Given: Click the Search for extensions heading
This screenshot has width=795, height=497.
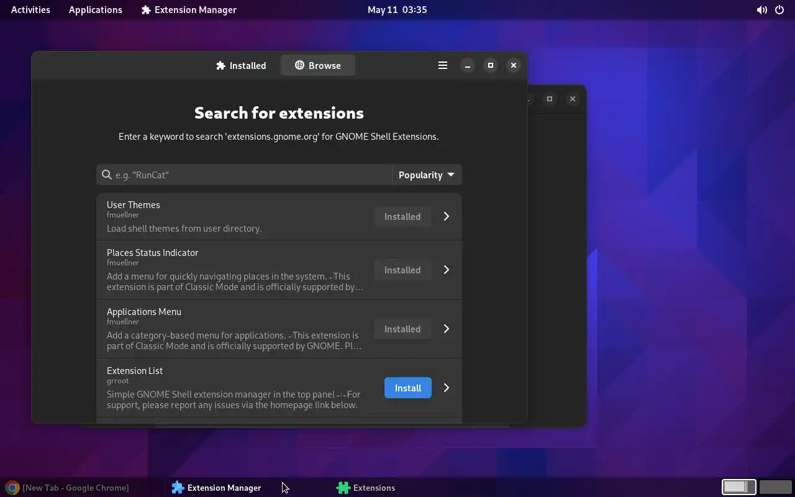Looking at the screenshot, I should click(279, 112).
